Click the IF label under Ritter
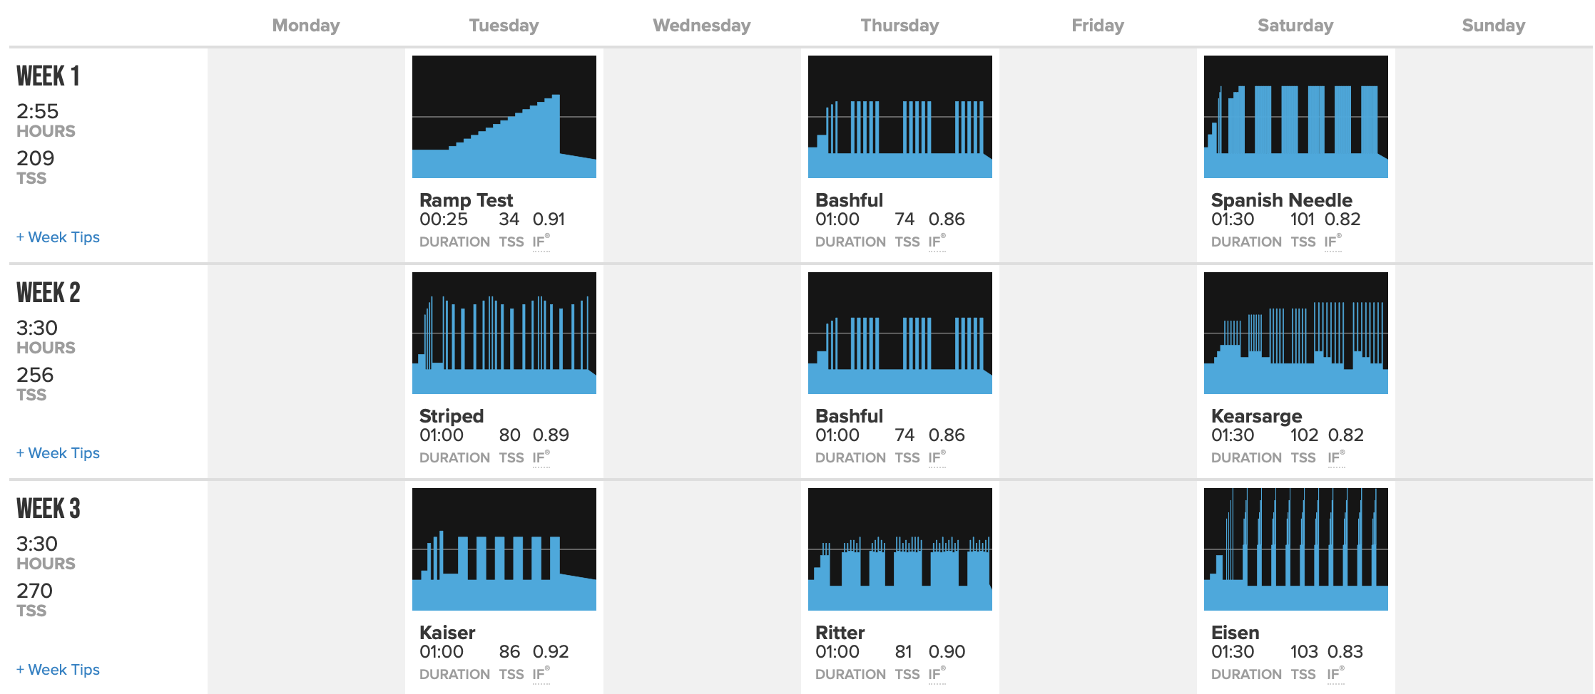The width and height of the screenshot is (1595, 694). 936,674
